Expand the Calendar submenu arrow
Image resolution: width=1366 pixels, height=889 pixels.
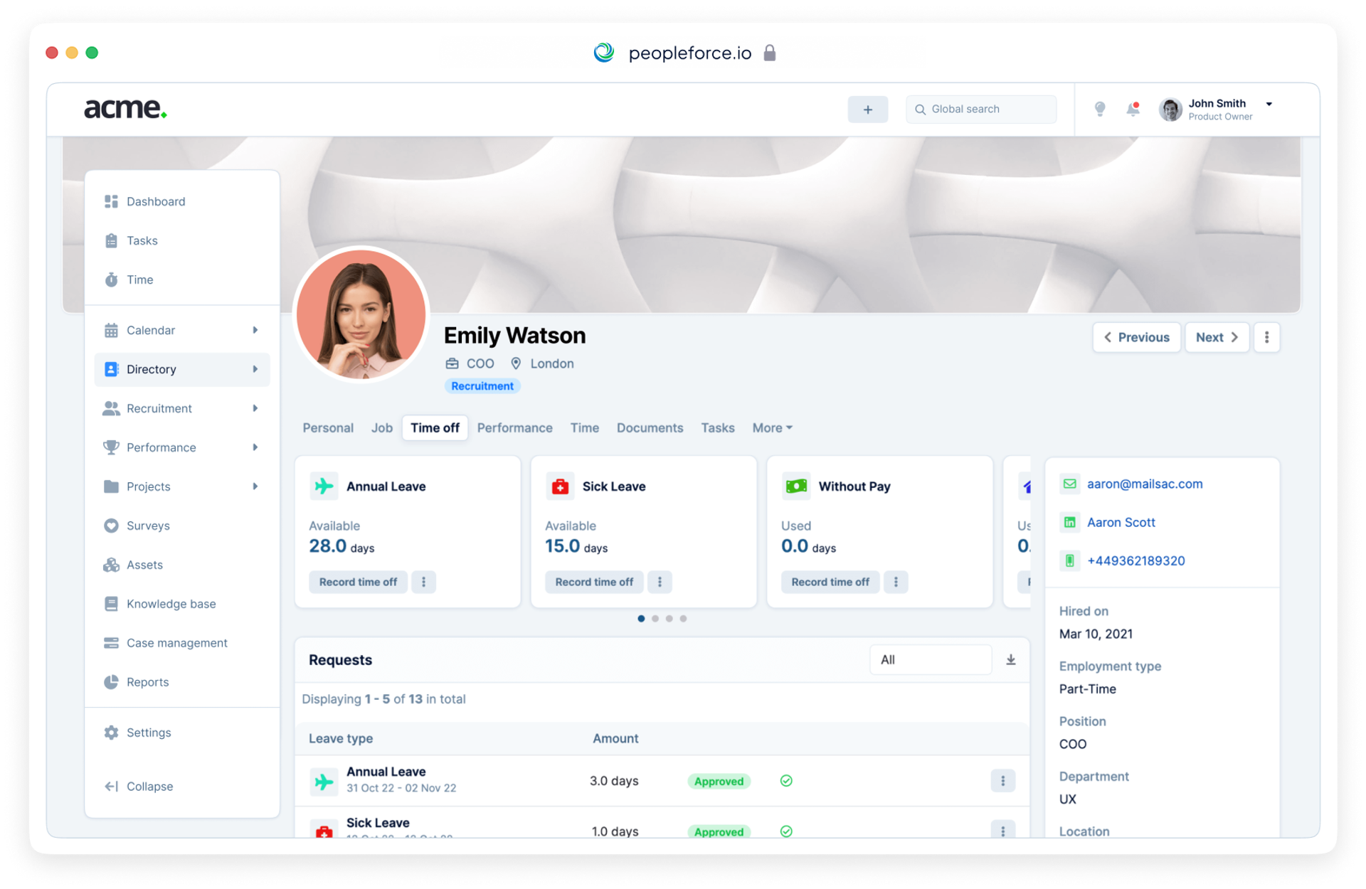[x=255, y=330]
